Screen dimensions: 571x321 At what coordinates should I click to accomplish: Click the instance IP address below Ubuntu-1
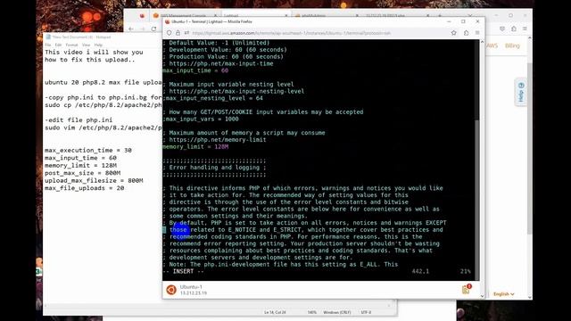pos(194,293)
